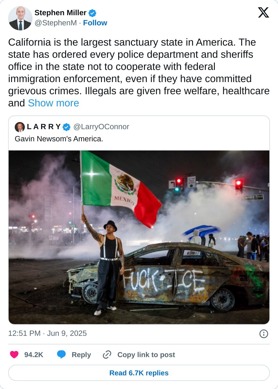The height and width of the screenshot is (389, 278).
Task: Click the Stephen Miller display name
Action: tap(60, 13)
